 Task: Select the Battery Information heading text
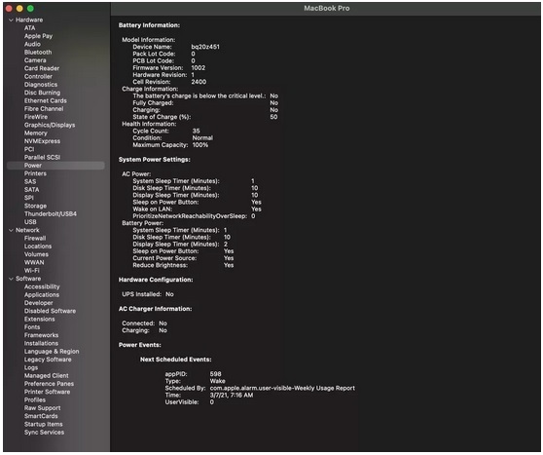coord(149,25)
